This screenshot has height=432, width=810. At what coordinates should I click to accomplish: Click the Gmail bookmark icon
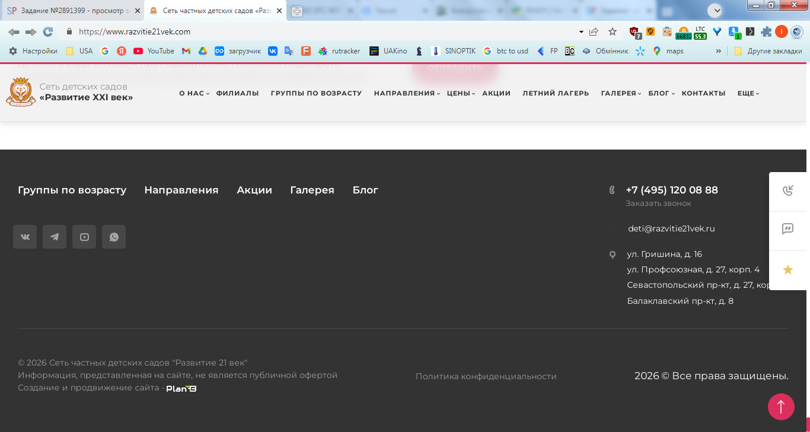pyautogui.click(x=186, y=51)
